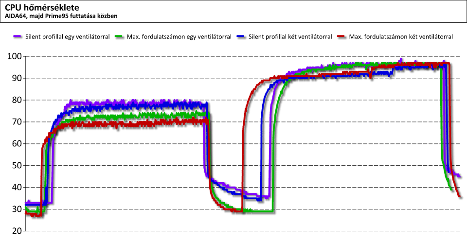This screenshot has height=243, width=467.
Task: Click the y-axis label 90
Action: pos(17,78)
